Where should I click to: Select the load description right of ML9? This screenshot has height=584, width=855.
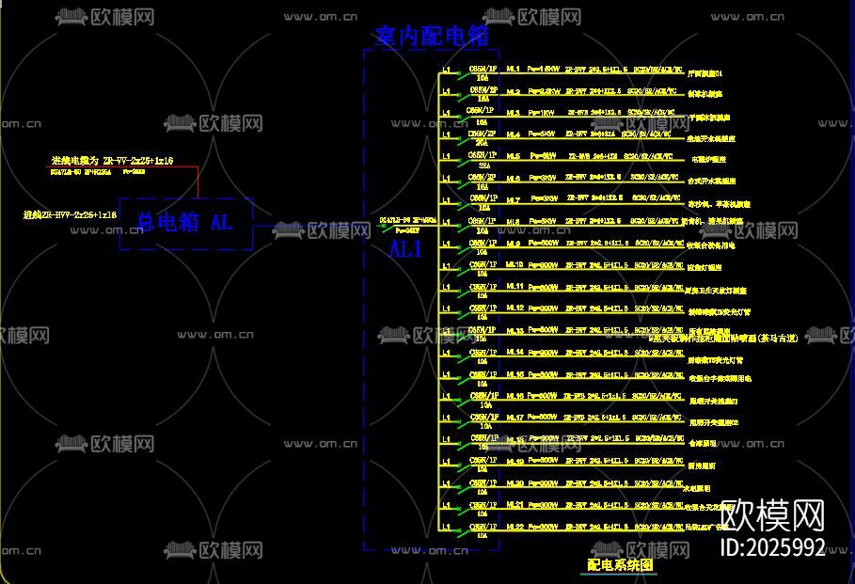tap(710, 245)
